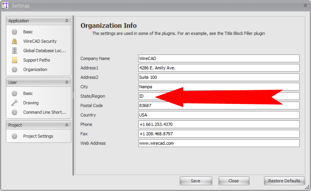Click the Save button
The image size is (311, 191).
196,181
